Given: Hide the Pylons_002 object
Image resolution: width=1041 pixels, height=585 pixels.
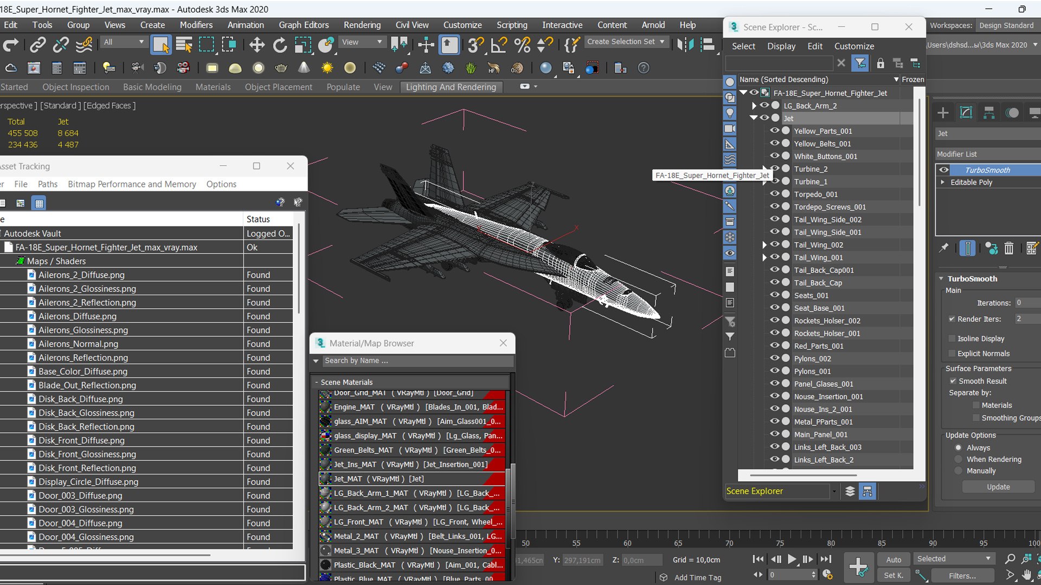Looking at the screenshot, I should pos(774,358).
